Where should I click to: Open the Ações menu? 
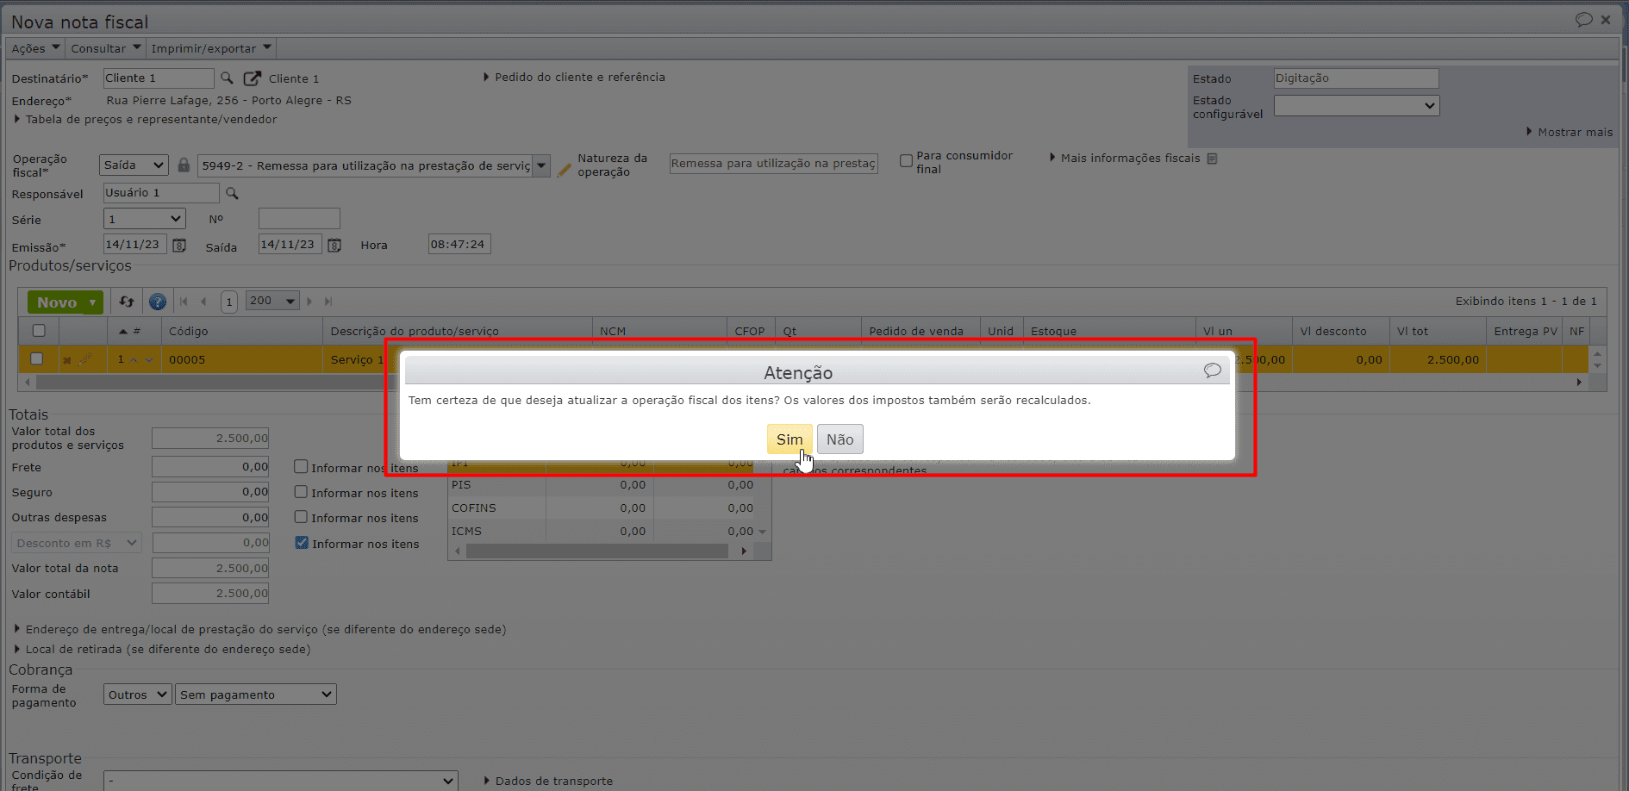35,48
